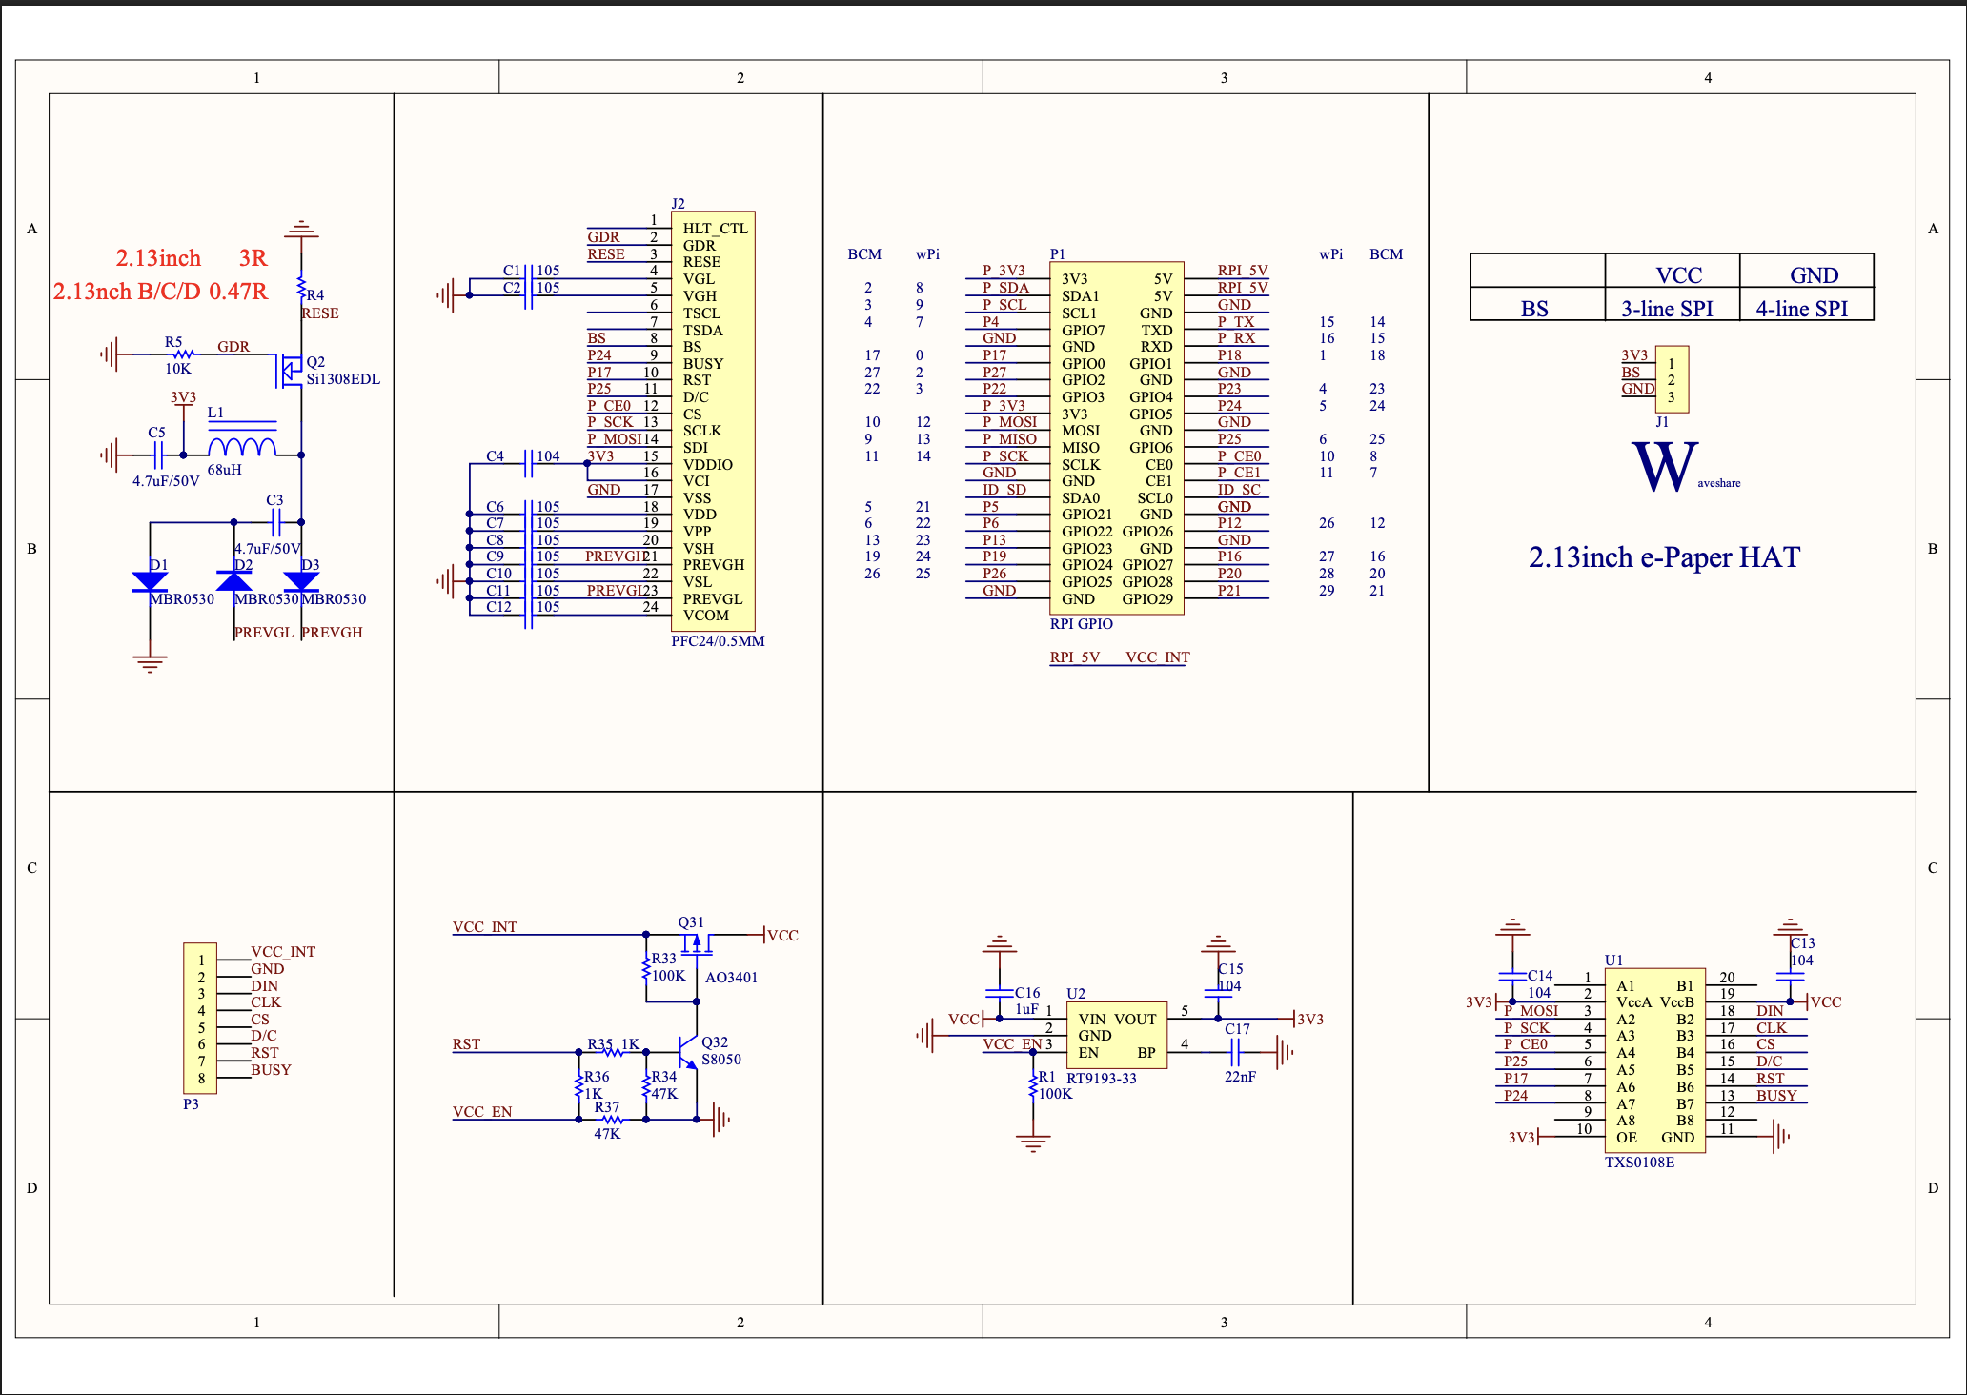Select the U2 RT9193-33 regulator block
The image size is (1967, 1395).
1117,1035
